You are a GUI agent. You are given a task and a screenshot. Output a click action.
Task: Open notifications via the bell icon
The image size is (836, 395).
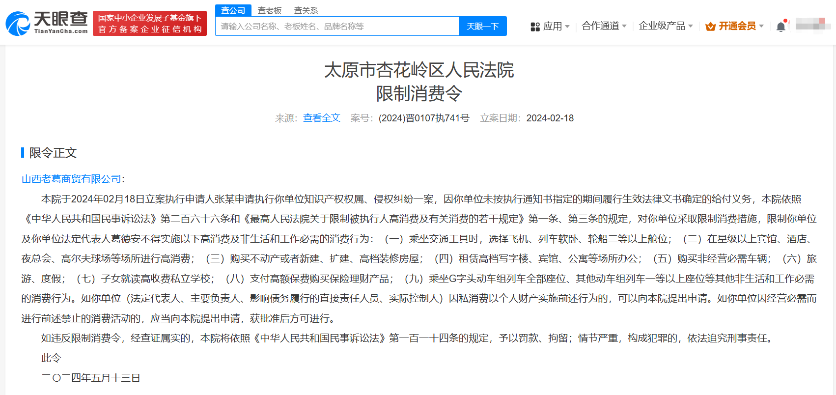coord(780,27)
